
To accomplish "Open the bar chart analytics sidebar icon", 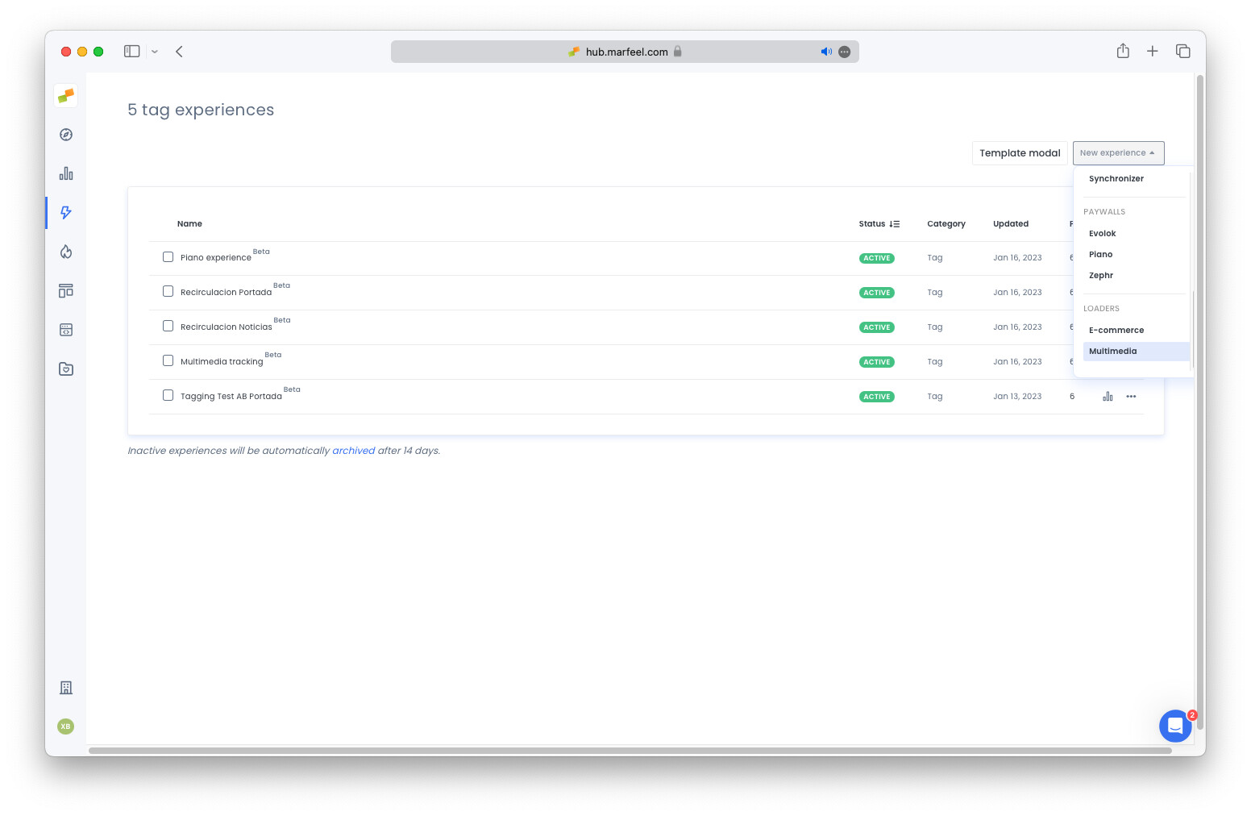I will pos(66,174).
